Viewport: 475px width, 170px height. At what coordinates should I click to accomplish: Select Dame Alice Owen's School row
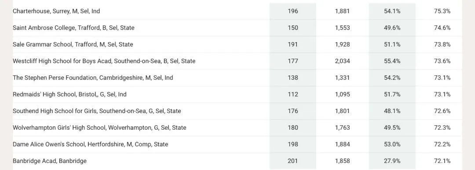point(237,144)
